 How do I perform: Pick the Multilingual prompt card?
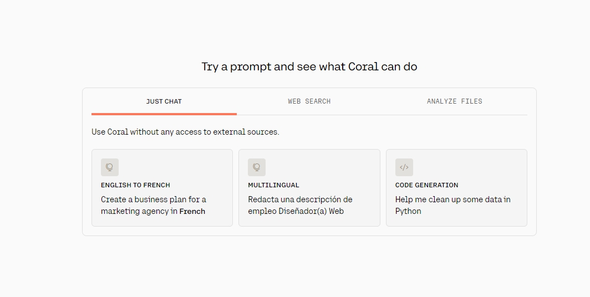coord(309,188)
